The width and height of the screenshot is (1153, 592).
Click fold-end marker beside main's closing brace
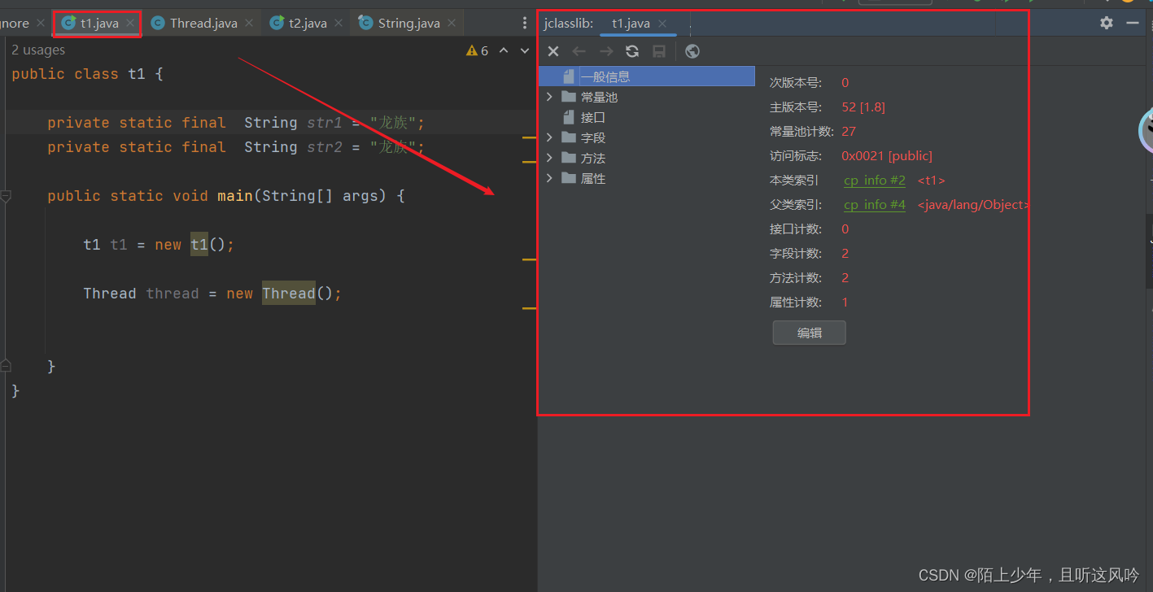pyautogui.click(x=6, y=366)
